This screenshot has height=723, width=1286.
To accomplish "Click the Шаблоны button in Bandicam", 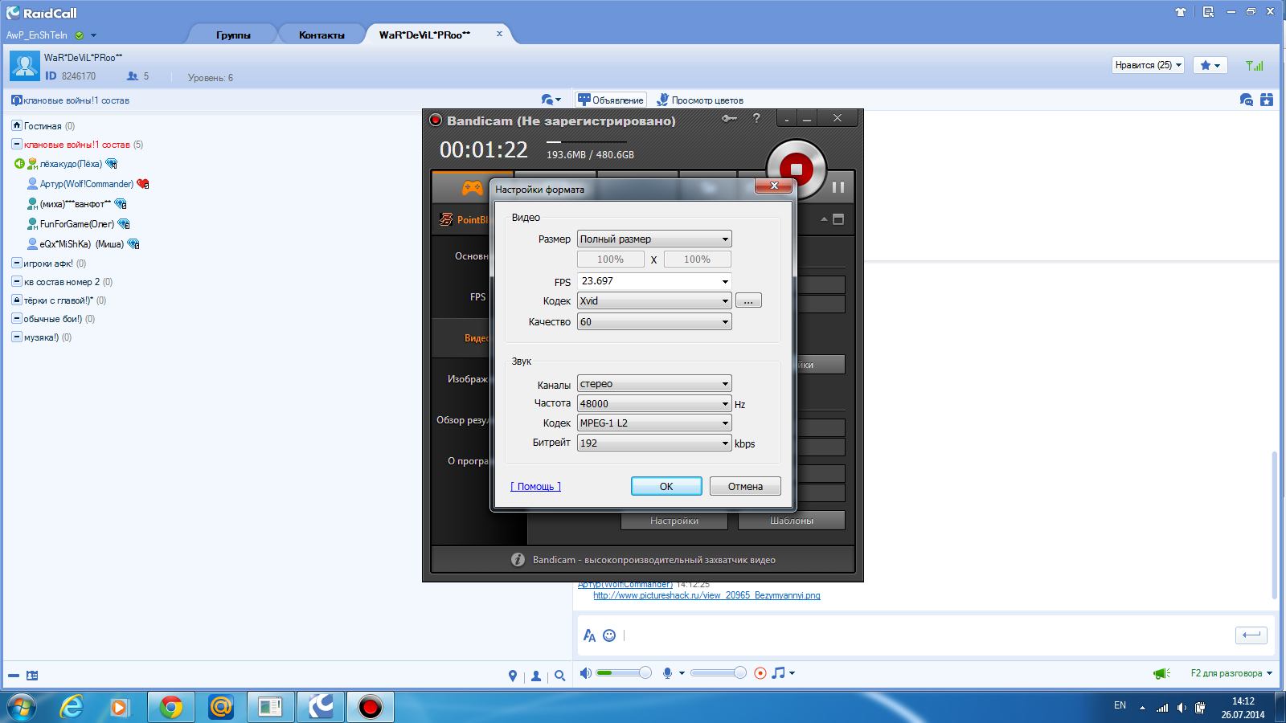I will [791, 521].
